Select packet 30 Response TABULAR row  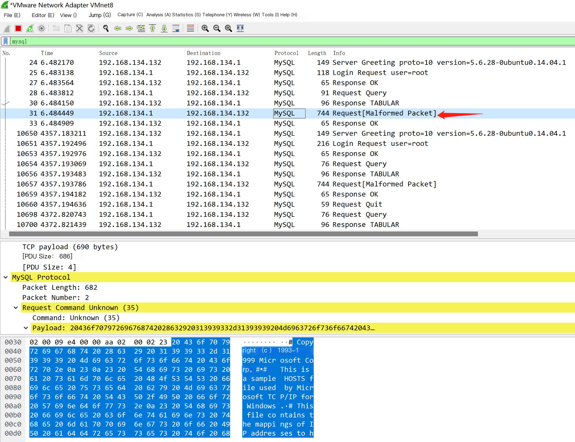pos(287,103)
